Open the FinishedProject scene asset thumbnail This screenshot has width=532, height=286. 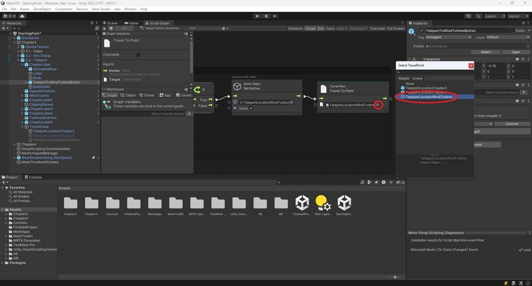302,203
